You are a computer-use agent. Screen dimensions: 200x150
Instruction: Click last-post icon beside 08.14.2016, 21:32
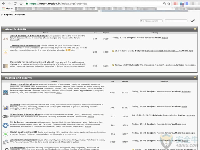click(x=113, y=51)
